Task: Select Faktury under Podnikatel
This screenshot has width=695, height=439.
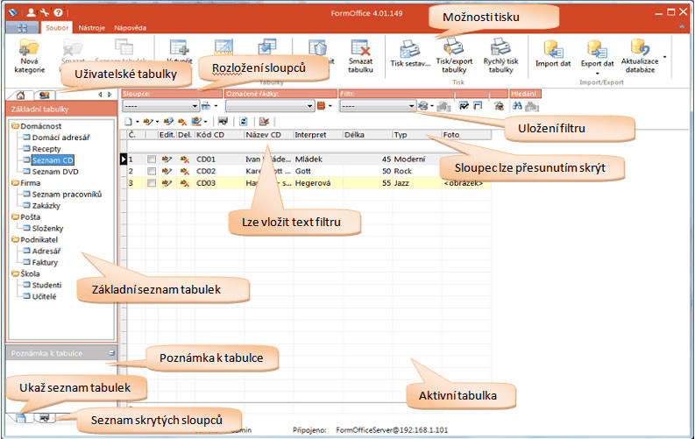Action: click(x=45, y=262)
